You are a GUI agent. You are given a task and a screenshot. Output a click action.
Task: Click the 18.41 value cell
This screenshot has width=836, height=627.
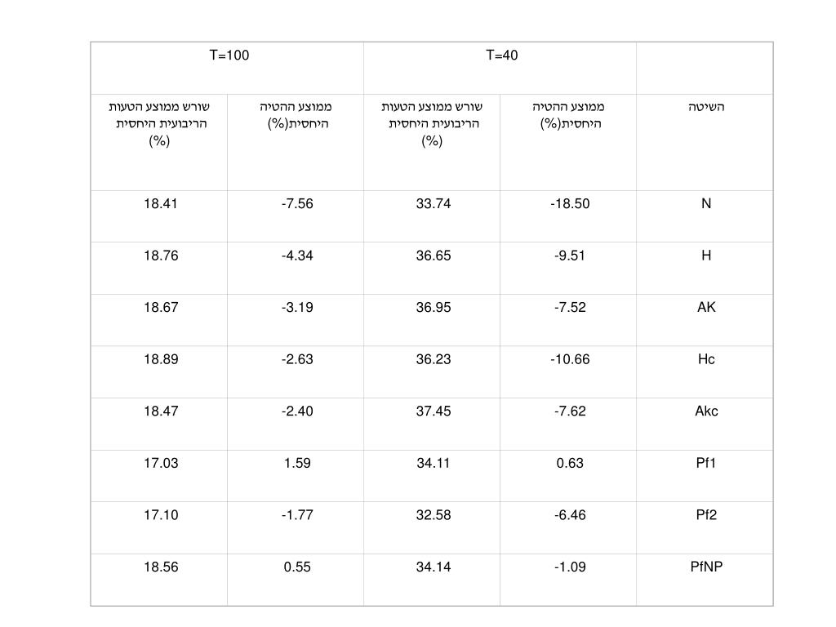coord(160,203)
